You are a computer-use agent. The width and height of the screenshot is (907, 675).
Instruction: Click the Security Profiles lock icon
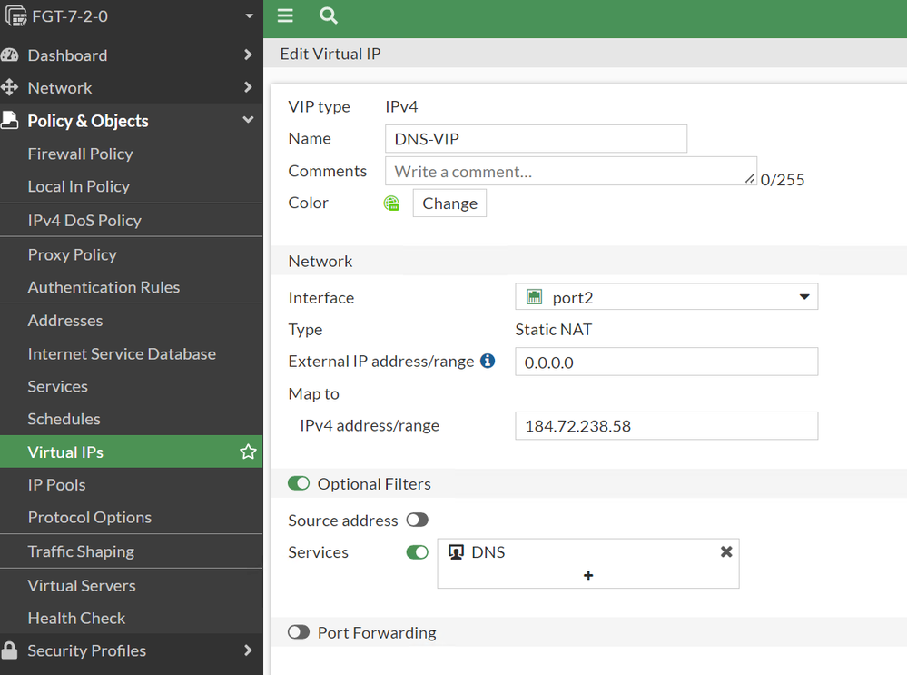pos(10,650)
